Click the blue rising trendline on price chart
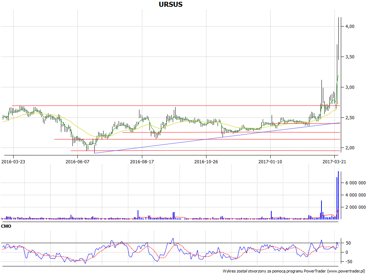Screen dimensions: 367x275 217,138
